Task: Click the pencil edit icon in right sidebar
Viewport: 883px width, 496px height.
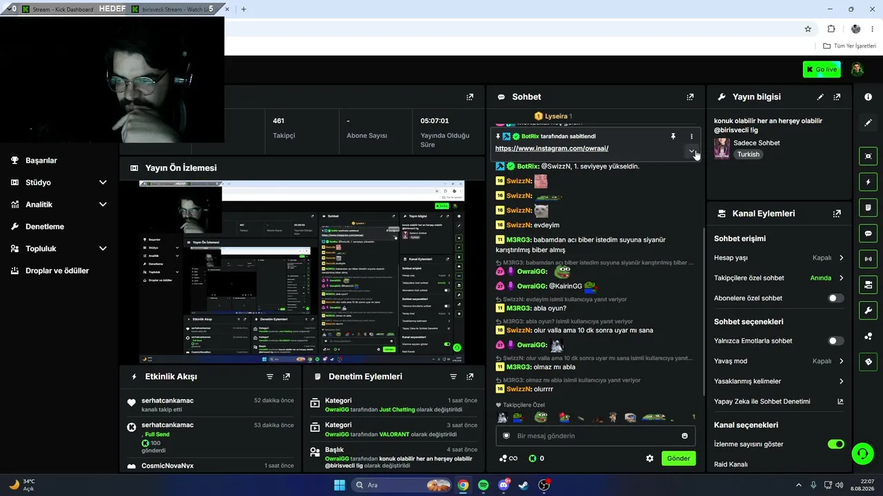Action: click(x=868, y=123)
